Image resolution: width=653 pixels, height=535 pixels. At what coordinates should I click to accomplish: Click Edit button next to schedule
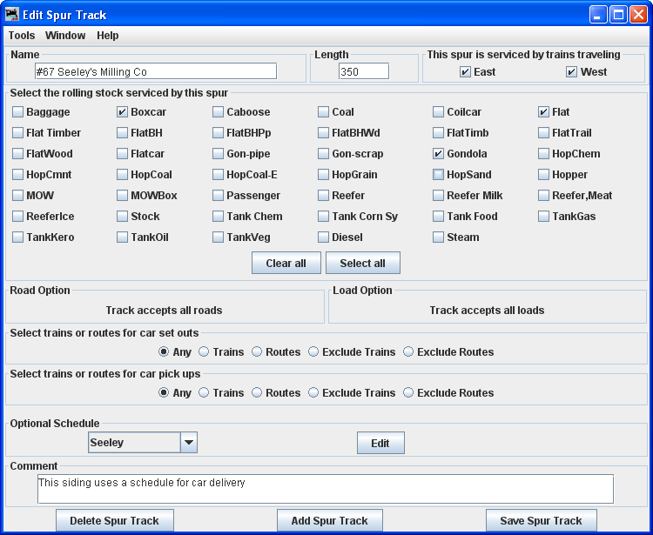380,443
